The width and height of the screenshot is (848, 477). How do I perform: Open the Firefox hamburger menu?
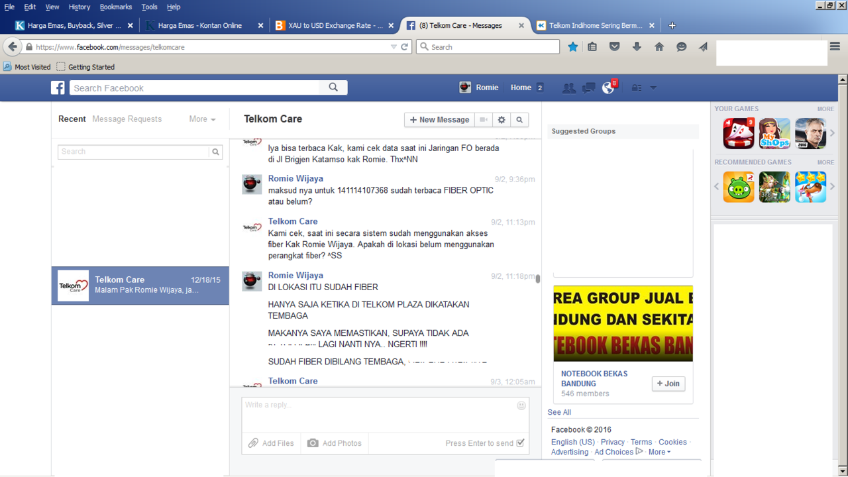pos(835,46)
